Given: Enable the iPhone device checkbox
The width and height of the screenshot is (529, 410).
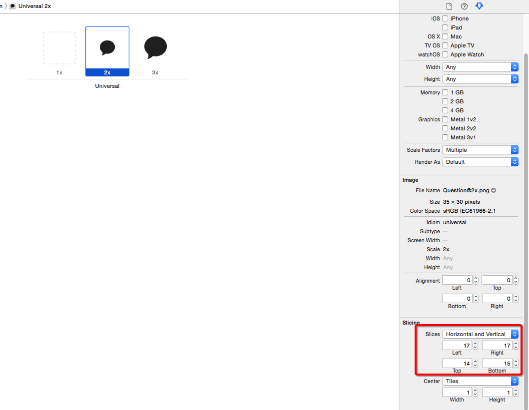Looking at the screenshot, I should pos(445,18).
